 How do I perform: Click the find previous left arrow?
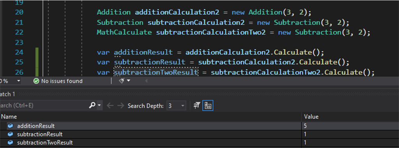(110, 106)
